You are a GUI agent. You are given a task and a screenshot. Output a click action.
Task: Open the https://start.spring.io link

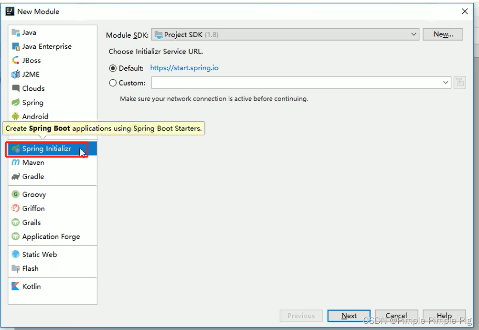[x=184, y=68]
